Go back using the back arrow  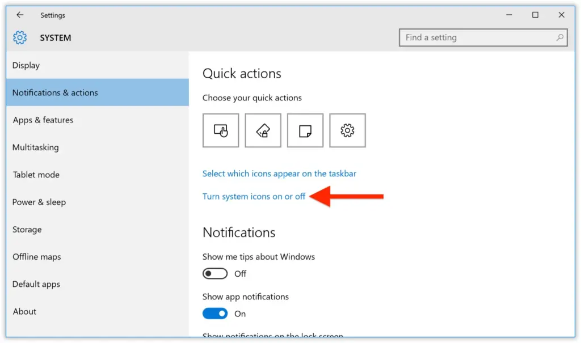(x=20, y=15)
